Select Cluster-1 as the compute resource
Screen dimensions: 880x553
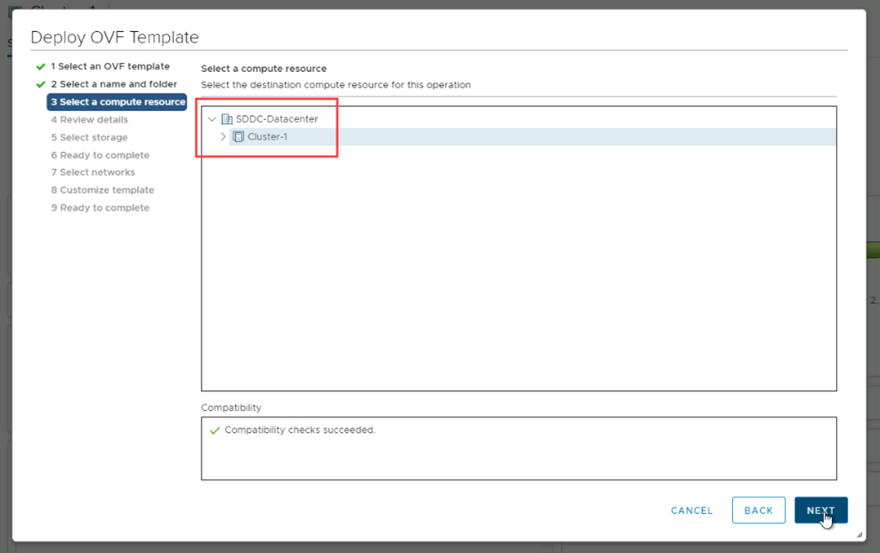coord(267,137)
